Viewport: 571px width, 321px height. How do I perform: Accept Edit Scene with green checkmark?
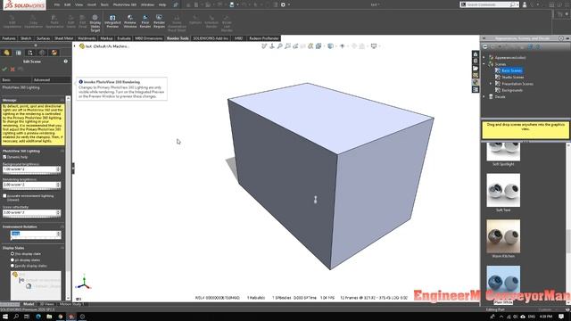[x=4, y=69]
